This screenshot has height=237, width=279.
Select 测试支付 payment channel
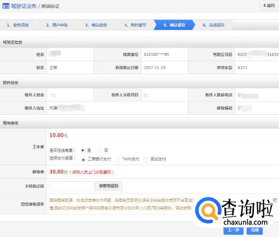(x=146, y=160)
